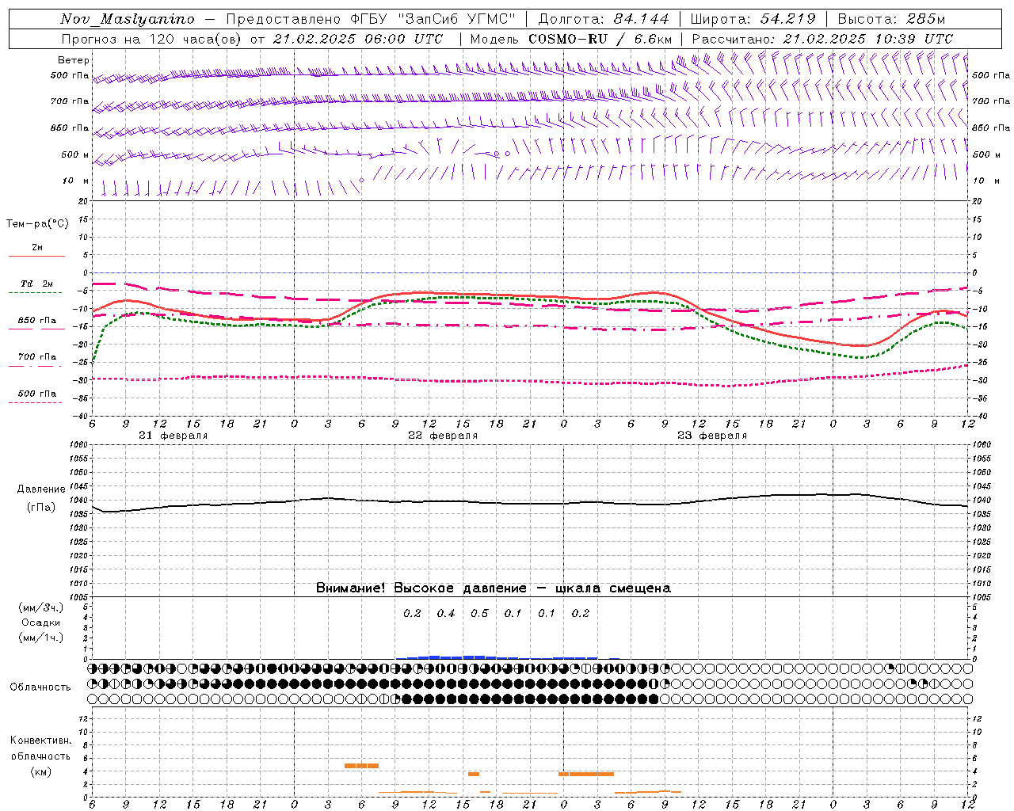1014x811 pixels.
Task: Click the 21 февраля date label
Action: pos(173,436)
